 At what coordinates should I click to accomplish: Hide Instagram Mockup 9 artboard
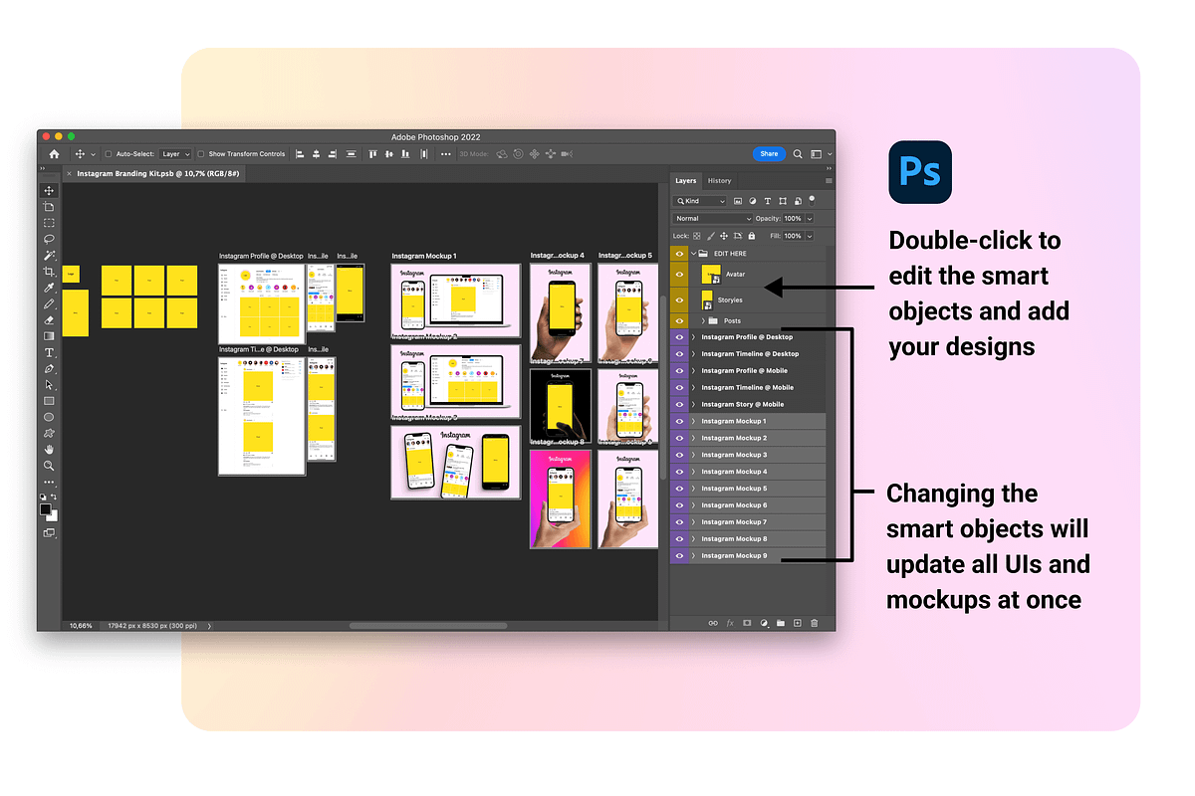[679, 555]
